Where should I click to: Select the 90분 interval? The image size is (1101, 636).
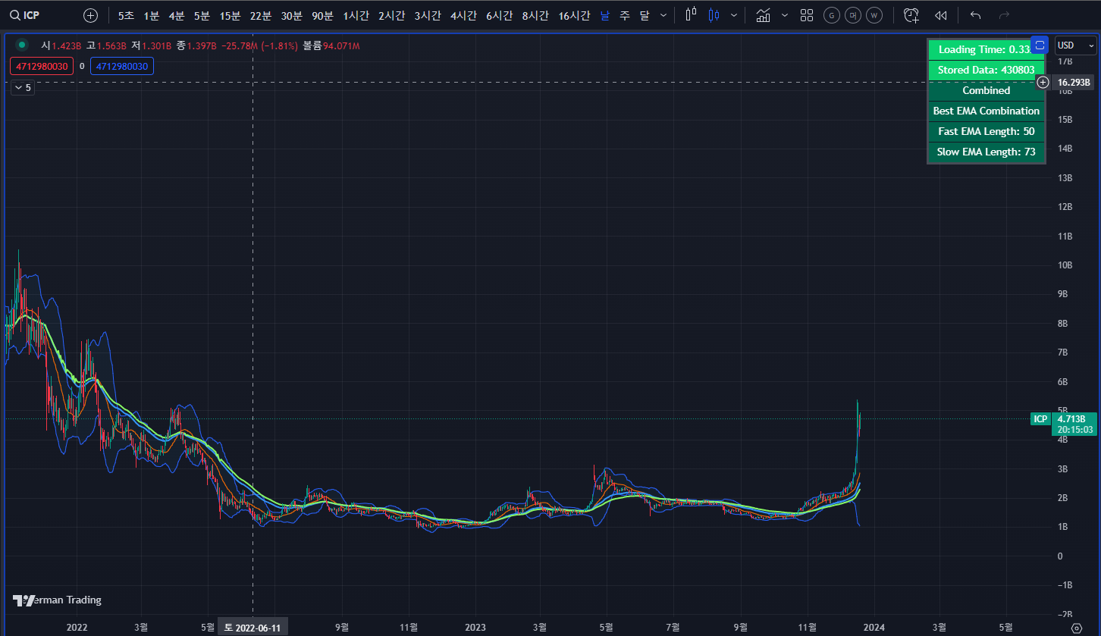tap(323, 15)
